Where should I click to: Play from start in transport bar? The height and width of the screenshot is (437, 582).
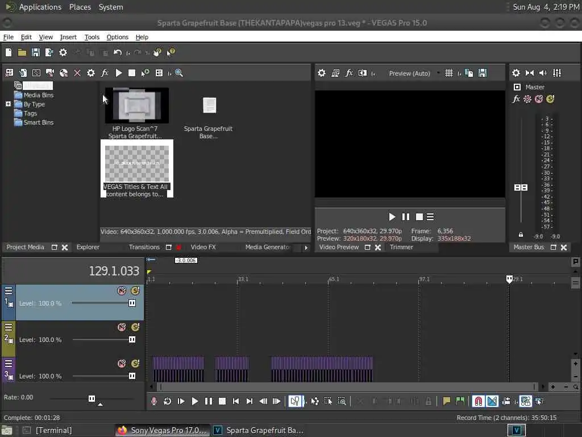(x=181, y=401)
